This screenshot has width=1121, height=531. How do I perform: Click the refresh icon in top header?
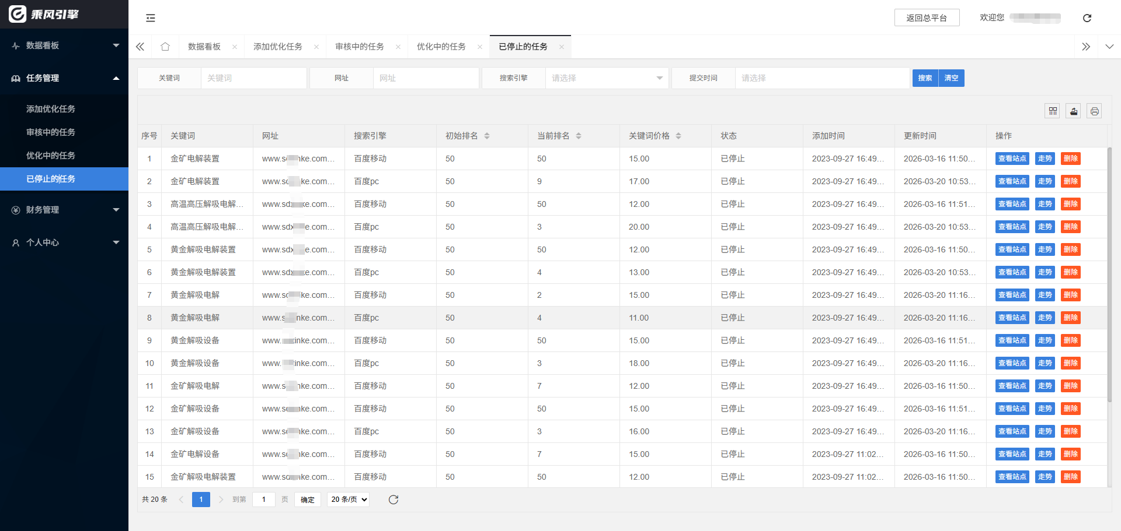[x=1087, y=18]
